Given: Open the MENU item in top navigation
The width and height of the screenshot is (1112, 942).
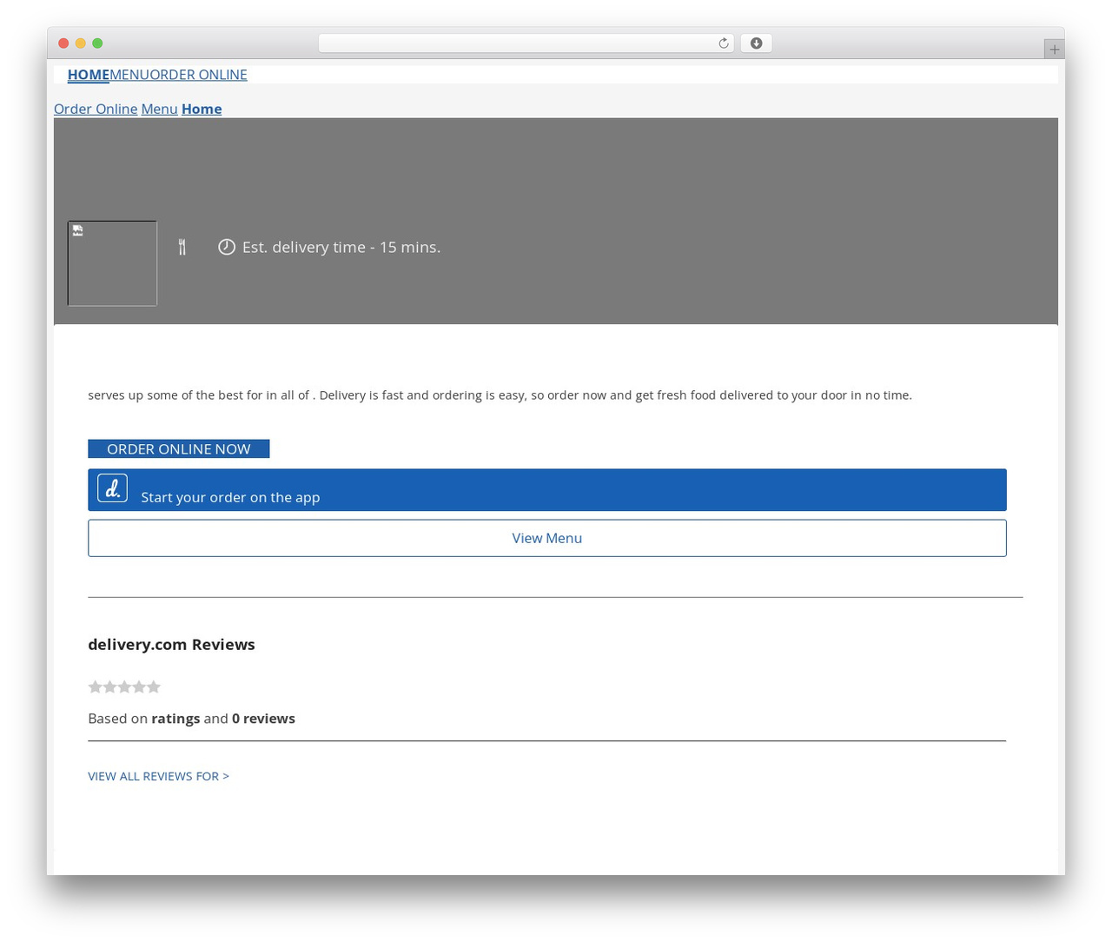Looking at the screenshot, I should (x=129, y=75).
